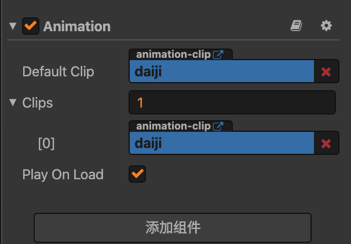Remove clip [0] using its red X

click(326, 143)
